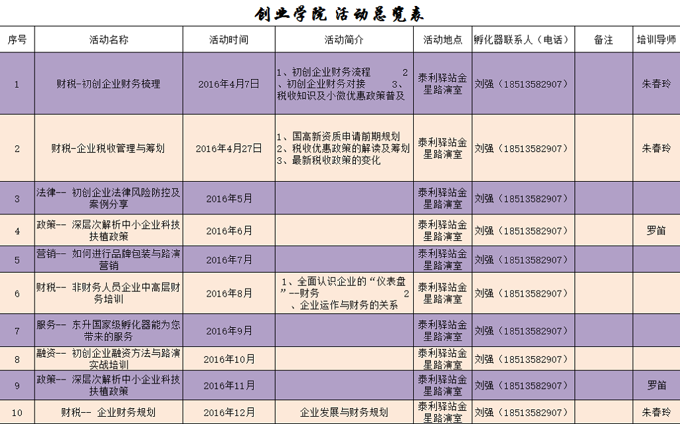This screenshot has width=680, height=424.
Task: Select sequence number cell 1
Action: point(17,84)
